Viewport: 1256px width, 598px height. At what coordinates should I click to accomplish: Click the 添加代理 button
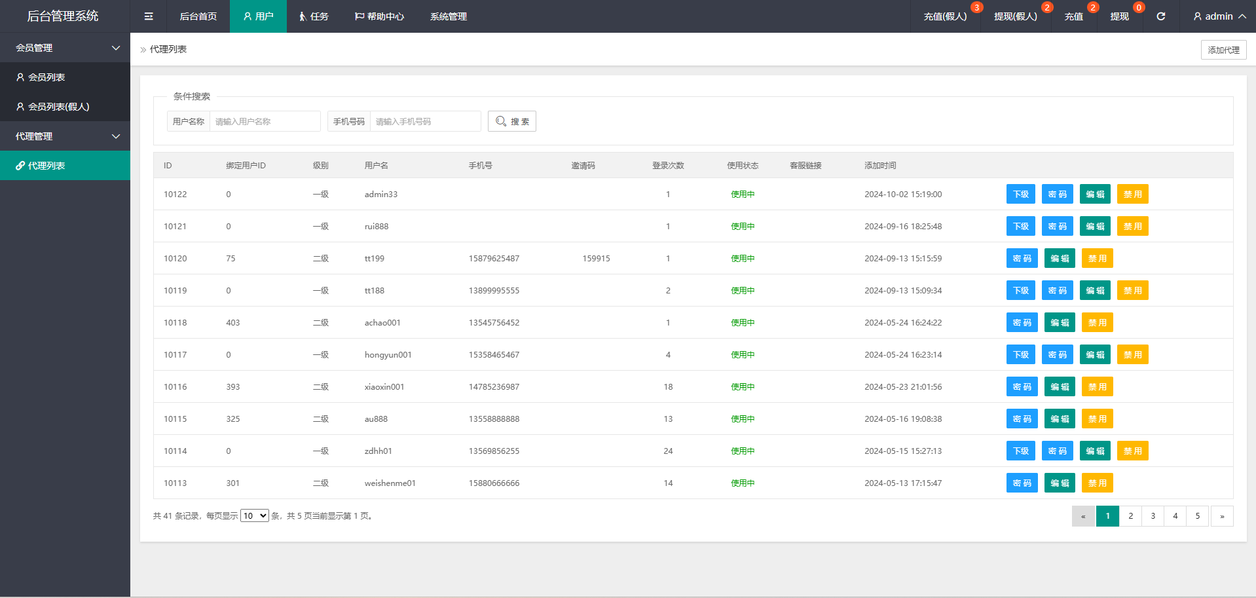[1223, 50]
